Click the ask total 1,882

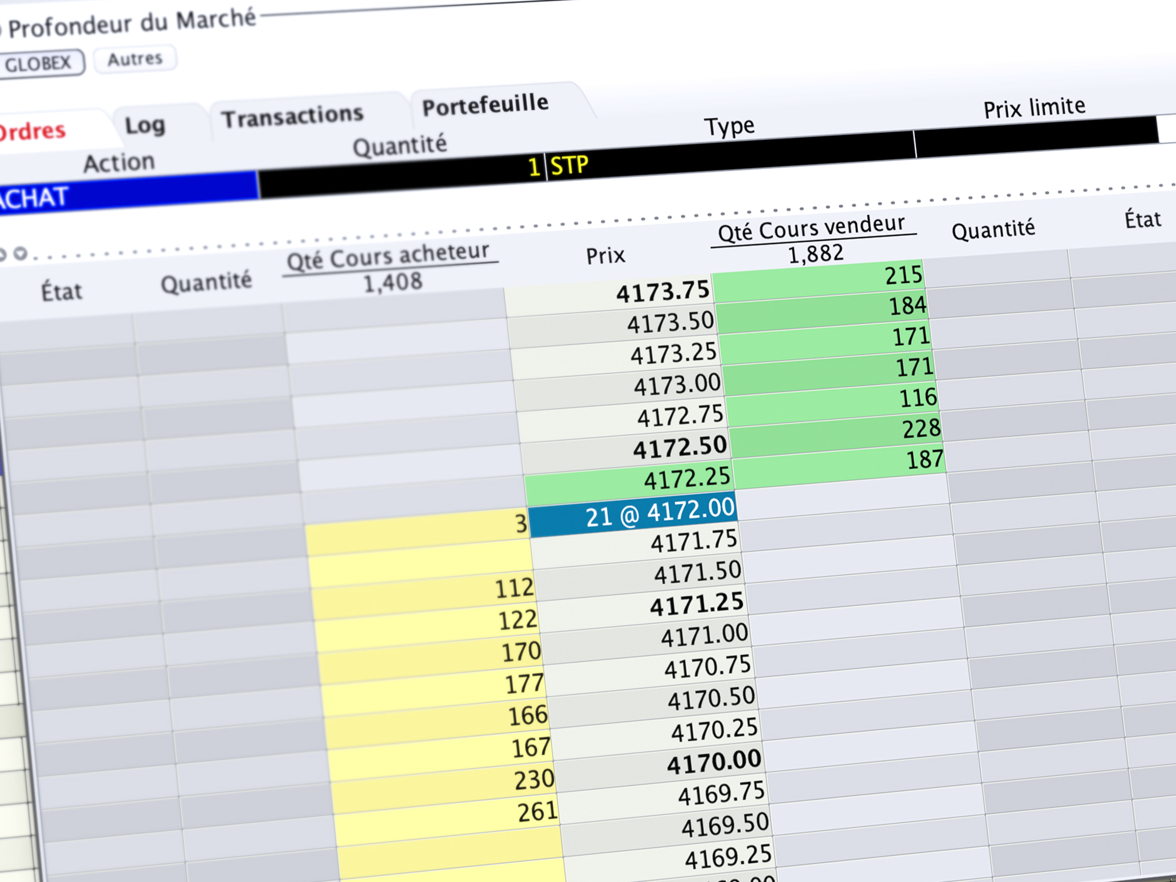[815, 254]
